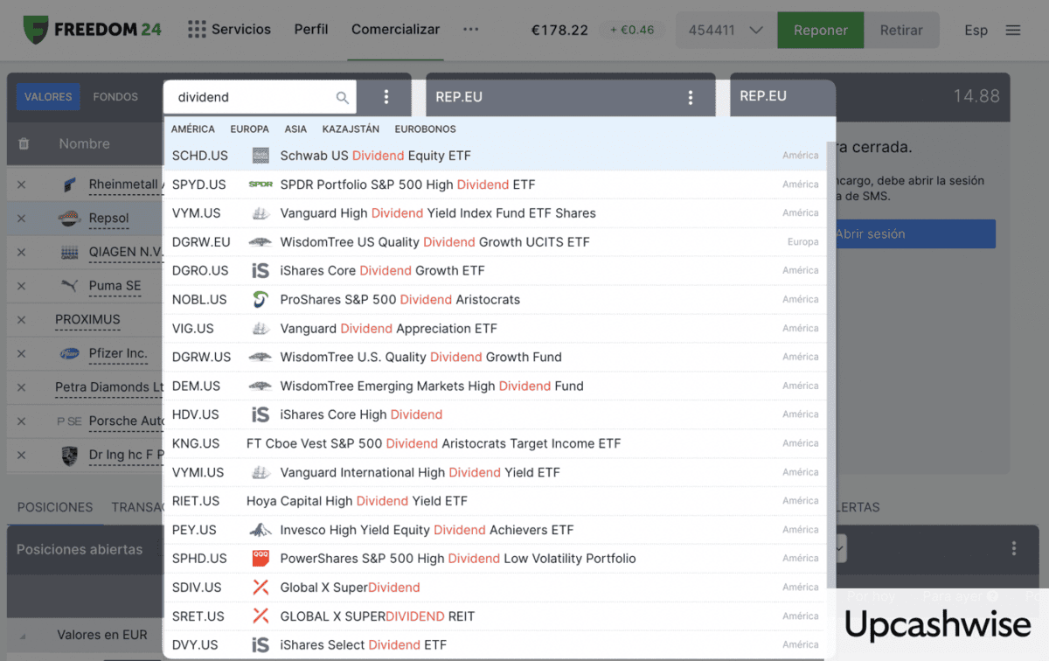Click the Vanguard ship icon on the VIG.US row
1049x661 pixels.
click(261, 328)
